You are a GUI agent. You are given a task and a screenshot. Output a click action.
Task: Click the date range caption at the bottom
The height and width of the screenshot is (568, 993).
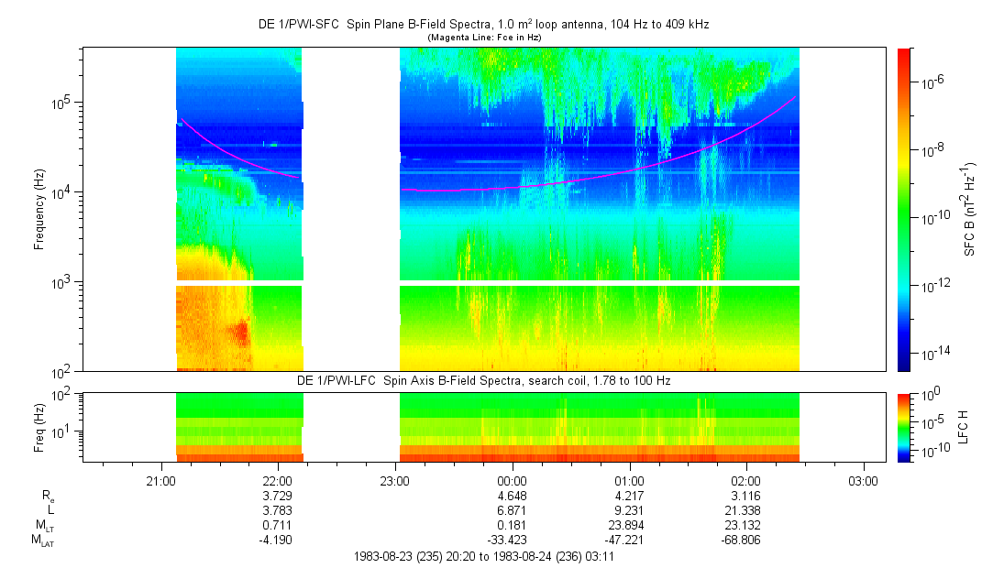coord(483,556)
